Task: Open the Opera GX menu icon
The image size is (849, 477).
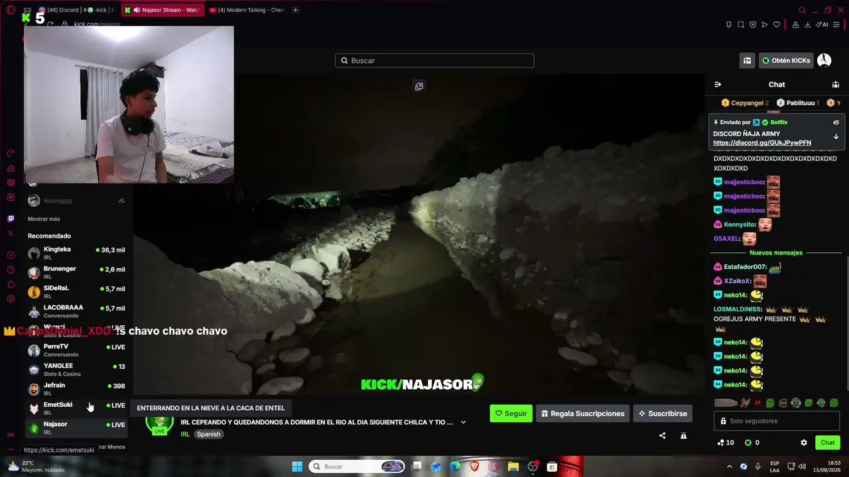Action: [x=11, y=10]
